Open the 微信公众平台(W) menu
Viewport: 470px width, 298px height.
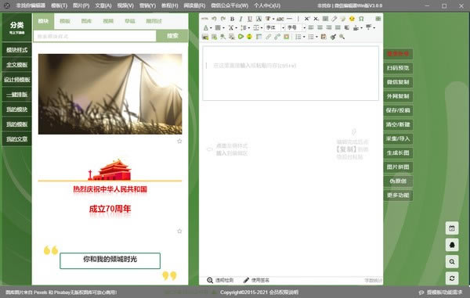(230, 5)
